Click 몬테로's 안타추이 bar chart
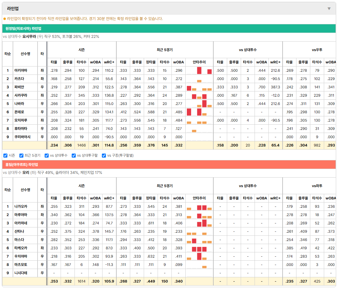This screenshot has height=289, width=338. [x=199, y=112]
